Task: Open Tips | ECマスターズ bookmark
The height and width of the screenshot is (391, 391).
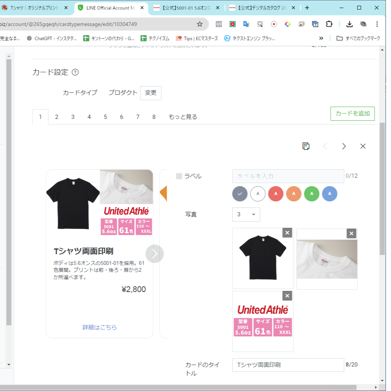Action: (197, 38)
